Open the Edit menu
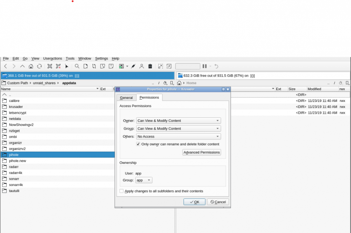Viewport: 351px width, 233px height. click(x=16, y=59)
